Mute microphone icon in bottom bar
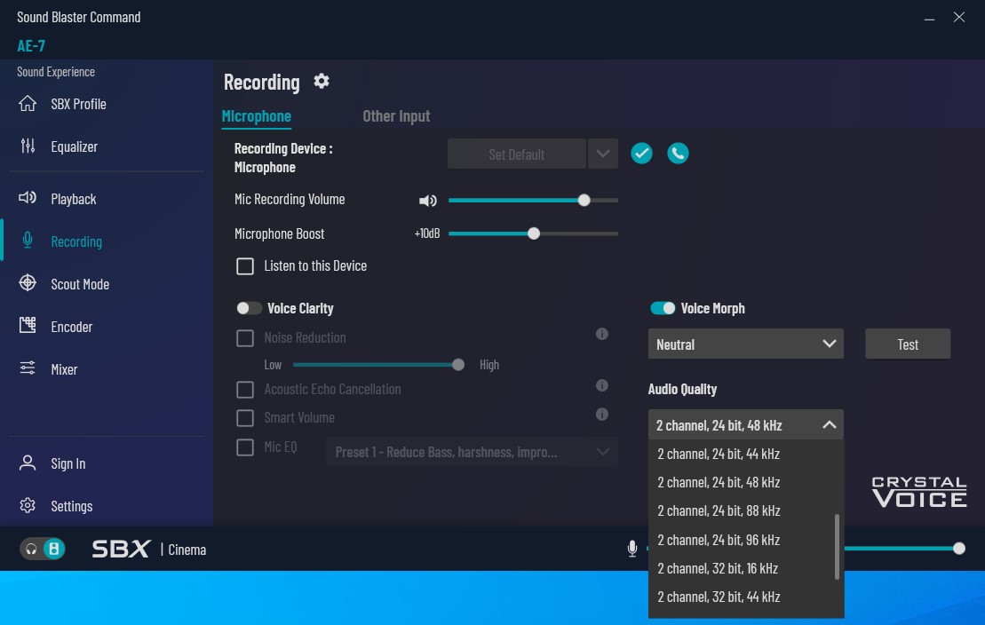This screenshot has width=985, height=625. (632, 549)
